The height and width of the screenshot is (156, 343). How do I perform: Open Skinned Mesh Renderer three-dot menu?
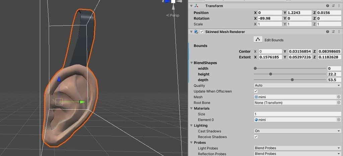[339, 32]
